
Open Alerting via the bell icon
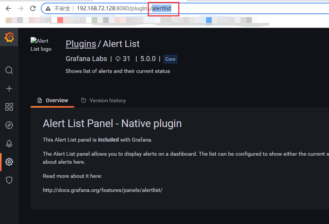point(9,143)
